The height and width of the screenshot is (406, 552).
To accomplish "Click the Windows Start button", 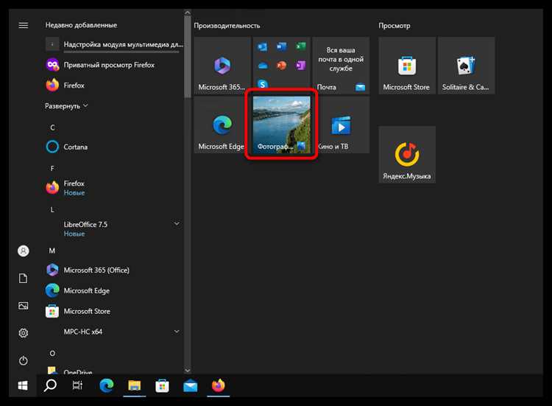I will (x=23, y=385).
